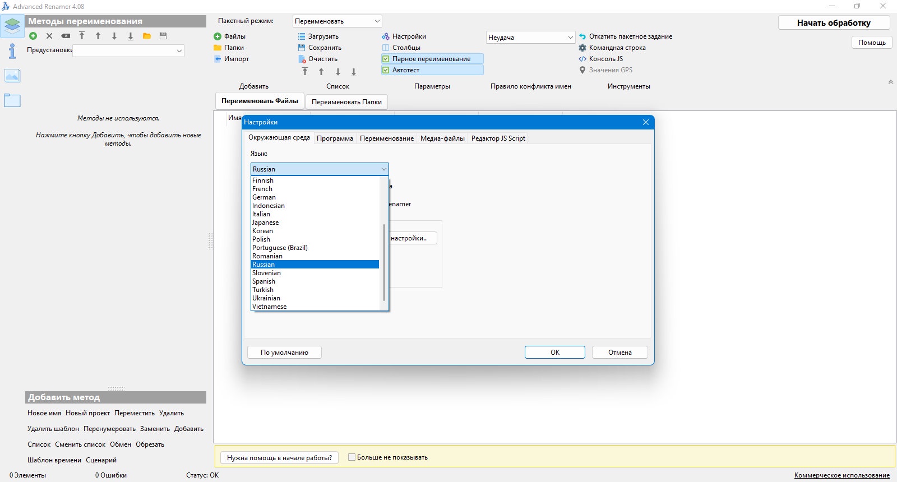Click Значения GPS tool
Viewport: 897px width, 482px height.
click(605, 70)
